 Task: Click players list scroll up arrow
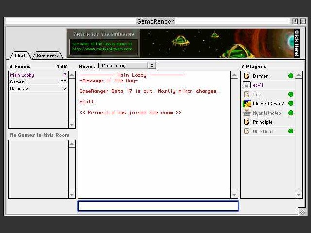[299, 75]
